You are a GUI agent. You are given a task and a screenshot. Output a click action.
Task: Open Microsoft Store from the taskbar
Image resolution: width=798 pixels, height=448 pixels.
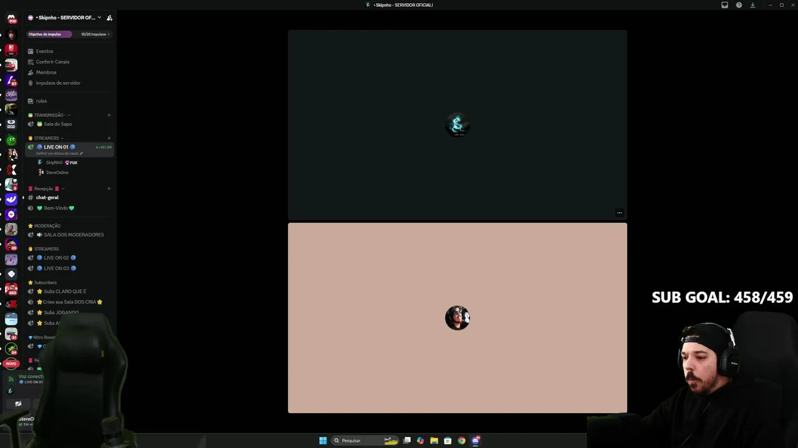pyautogui.click(x=448, y=441)
